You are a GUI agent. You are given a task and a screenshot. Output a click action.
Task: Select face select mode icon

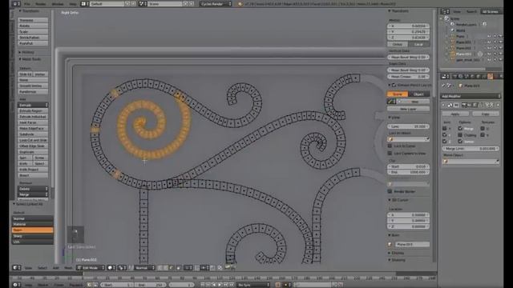[x=171, y=268]
